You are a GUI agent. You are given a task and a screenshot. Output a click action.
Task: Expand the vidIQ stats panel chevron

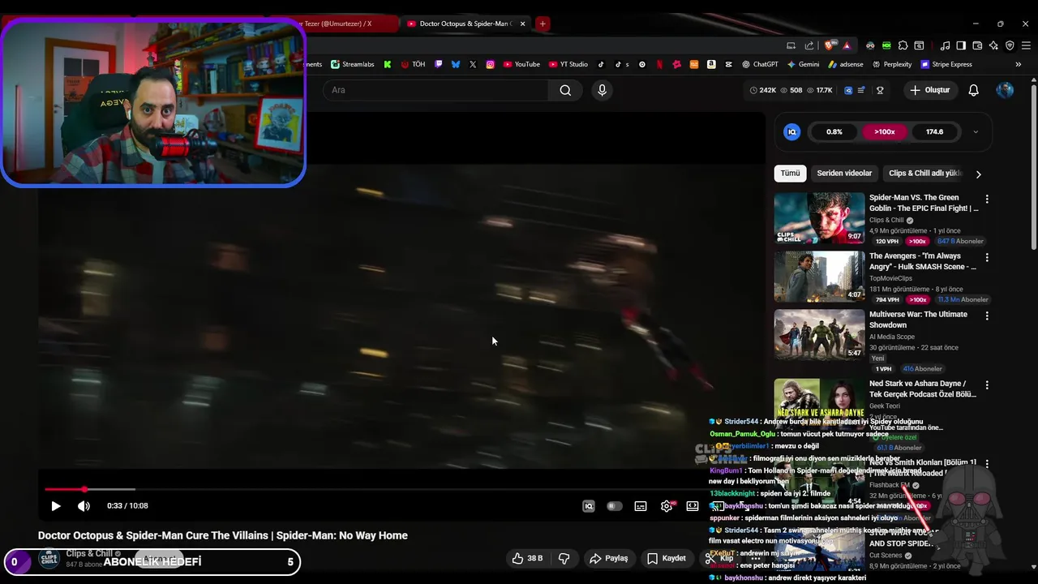[976, 132]
